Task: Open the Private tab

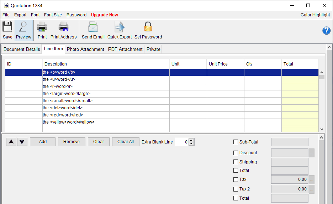Action: click(x=153, y=49)
